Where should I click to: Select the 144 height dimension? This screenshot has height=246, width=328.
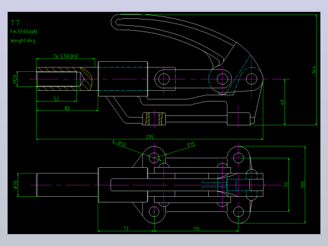313,69
